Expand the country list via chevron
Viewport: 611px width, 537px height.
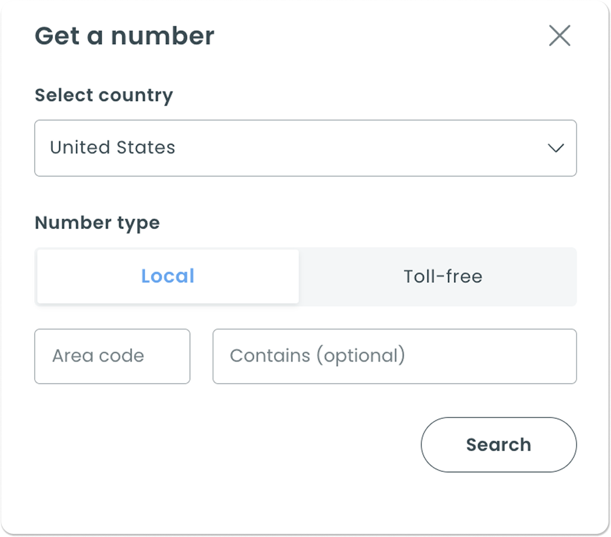pos(555,148)
